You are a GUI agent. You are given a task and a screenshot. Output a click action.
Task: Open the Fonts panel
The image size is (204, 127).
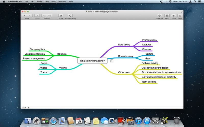click(x=180, y=15)
